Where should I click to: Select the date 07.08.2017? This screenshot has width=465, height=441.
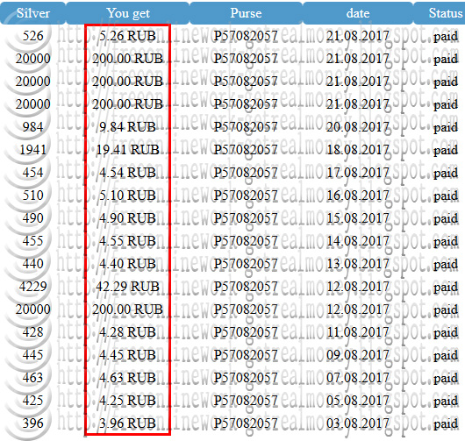[358, 378]
